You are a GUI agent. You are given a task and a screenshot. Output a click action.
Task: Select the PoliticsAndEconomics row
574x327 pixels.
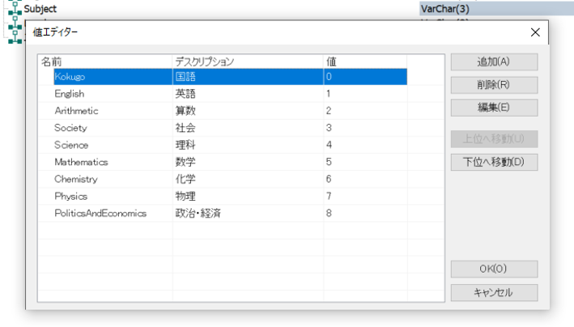pos(100,213)
